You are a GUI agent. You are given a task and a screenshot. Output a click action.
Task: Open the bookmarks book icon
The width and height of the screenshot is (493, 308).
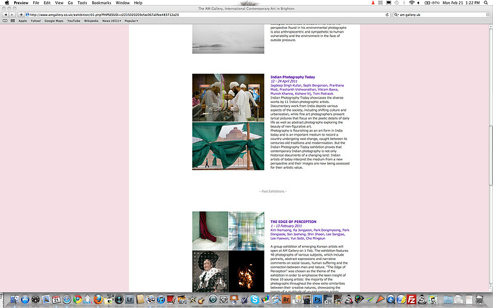coord(5,21)
